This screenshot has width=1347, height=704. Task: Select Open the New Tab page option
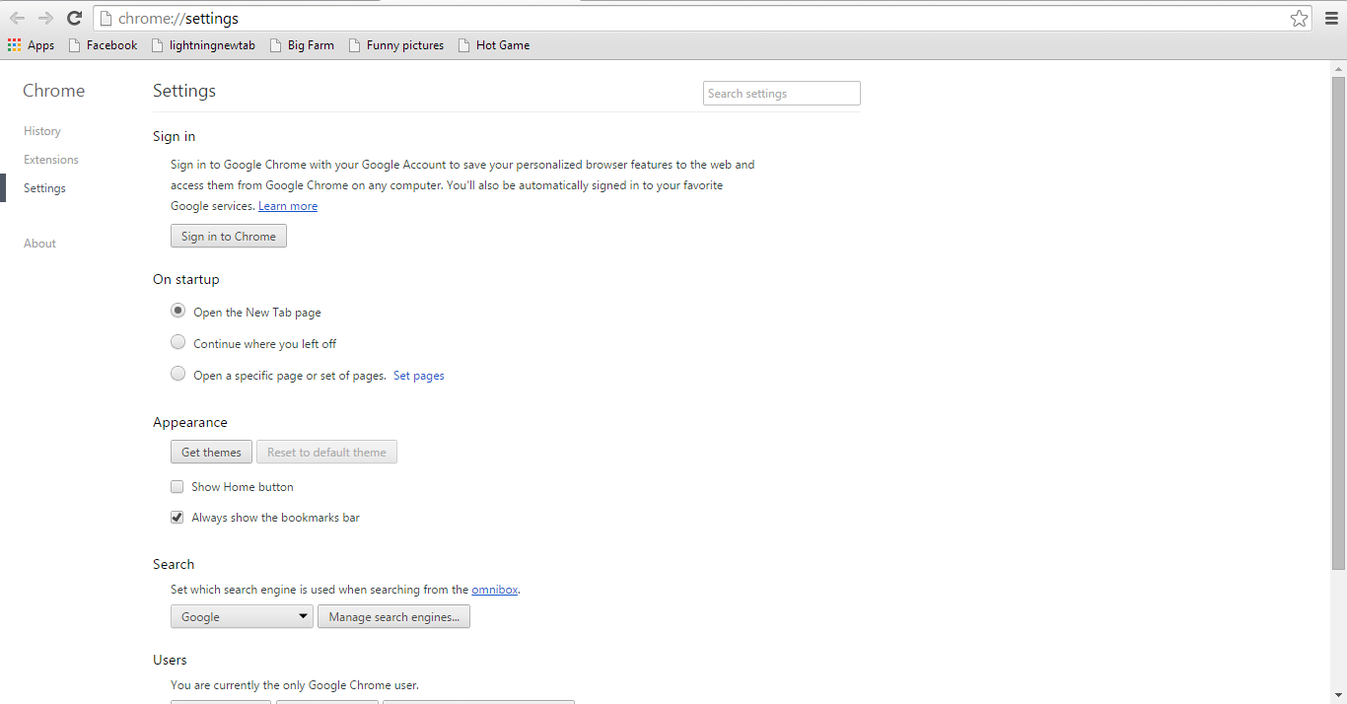177,311
